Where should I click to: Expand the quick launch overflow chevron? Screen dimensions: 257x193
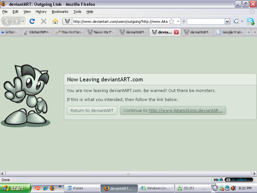pos(60,187)
